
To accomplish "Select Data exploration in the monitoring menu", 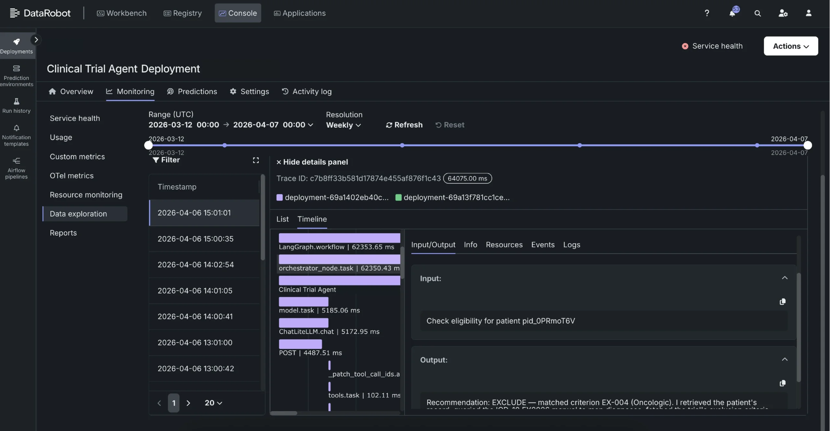I will click(x=85, y=214).
